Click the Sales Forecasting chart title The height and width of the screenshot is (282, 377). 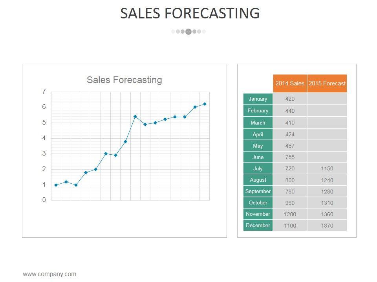pos(124,80)
